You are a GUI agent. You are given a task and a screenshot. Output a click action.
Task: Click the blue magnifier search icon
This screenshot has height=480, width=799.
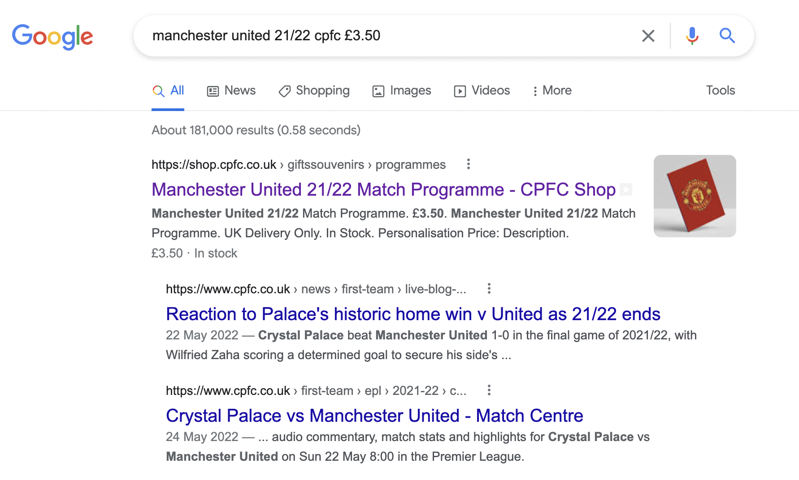[727, 36]
